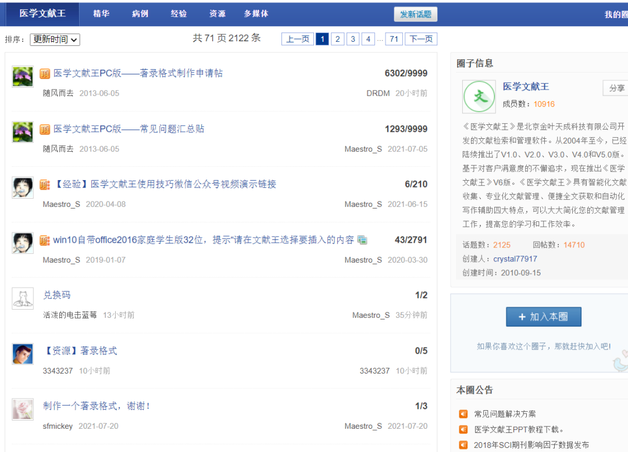
Task: Click announcement icon beside 2018年SCI期刊影响因子
Action: tap(463, 445)
